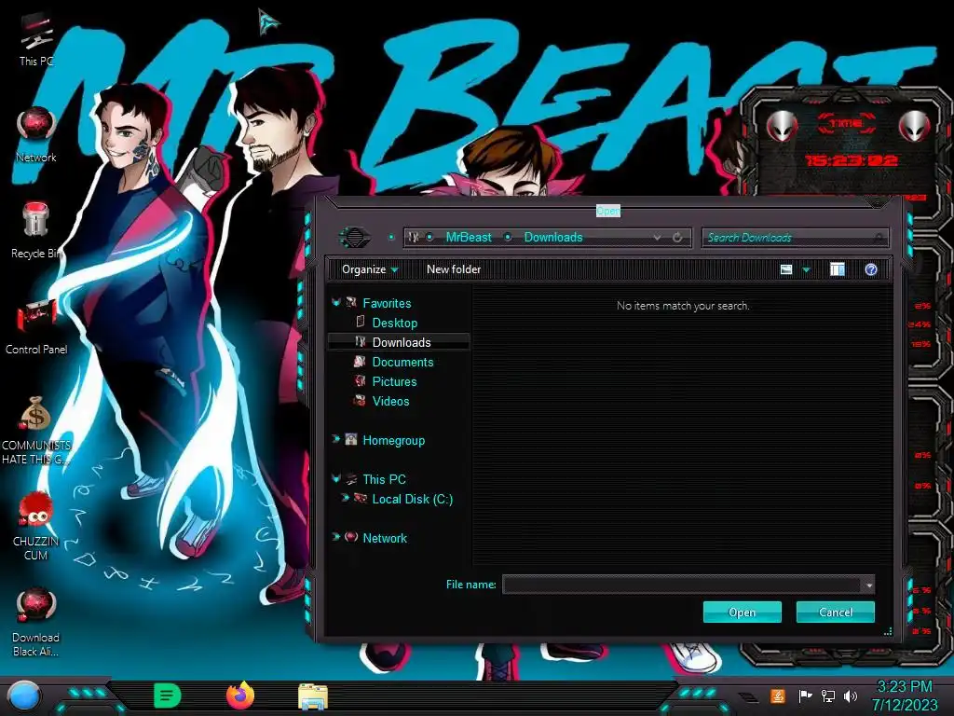Expand Local Disk (C:) node
The width and height of the screenshot is (954, 716).
point(345,498)
